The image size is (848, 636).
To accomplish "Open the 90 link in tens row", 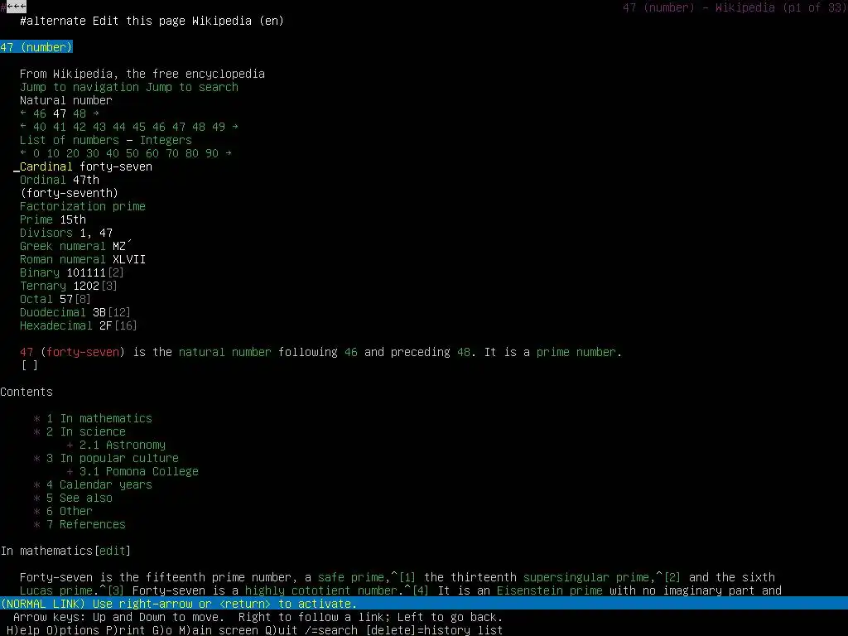I will (x=212, y=153).
